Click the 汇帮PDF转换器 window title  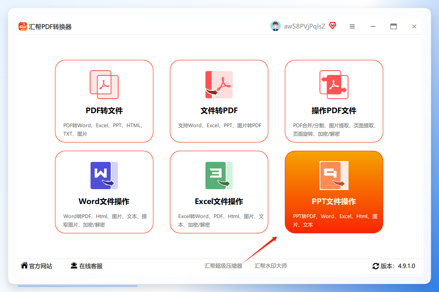(x=50, y=26)
